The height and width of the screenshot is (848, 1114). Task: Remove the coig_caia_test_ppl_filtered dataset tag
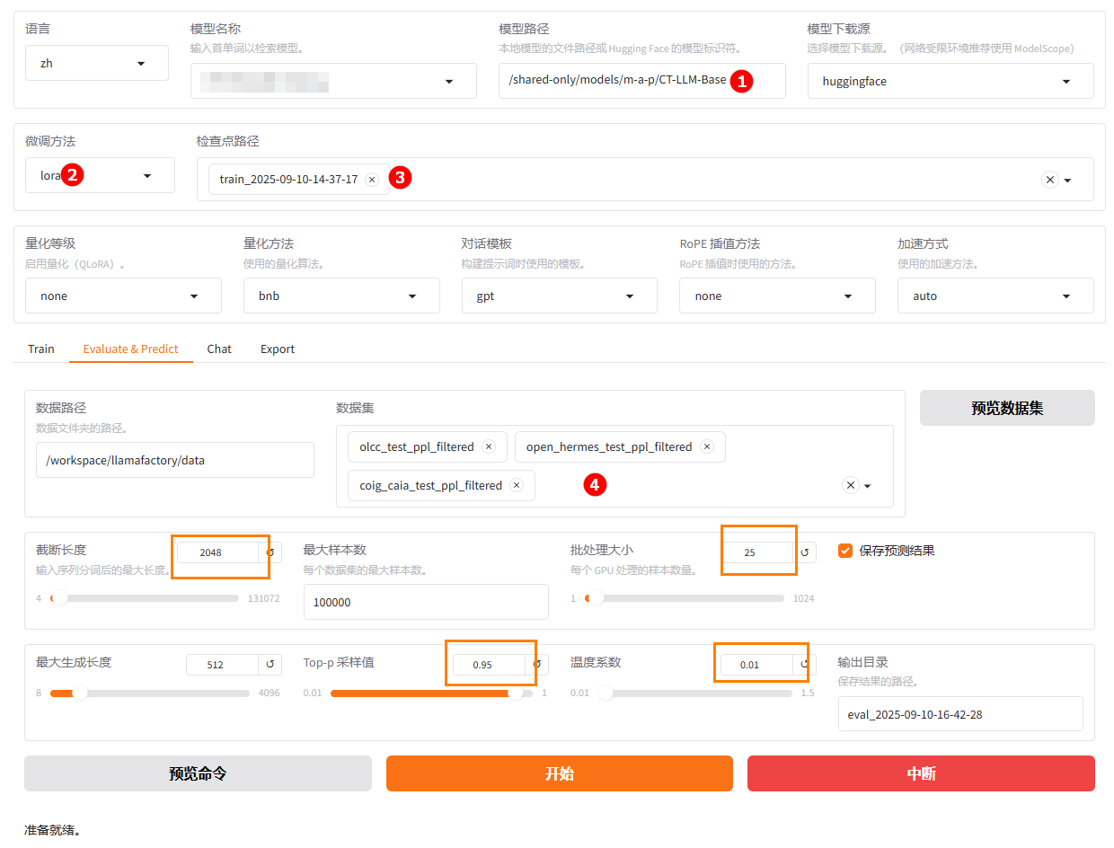click(517, 485)
